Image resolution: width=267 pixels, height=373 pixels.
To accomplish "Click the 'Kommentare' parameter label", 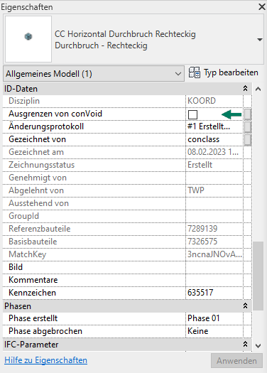I will 33,280.
